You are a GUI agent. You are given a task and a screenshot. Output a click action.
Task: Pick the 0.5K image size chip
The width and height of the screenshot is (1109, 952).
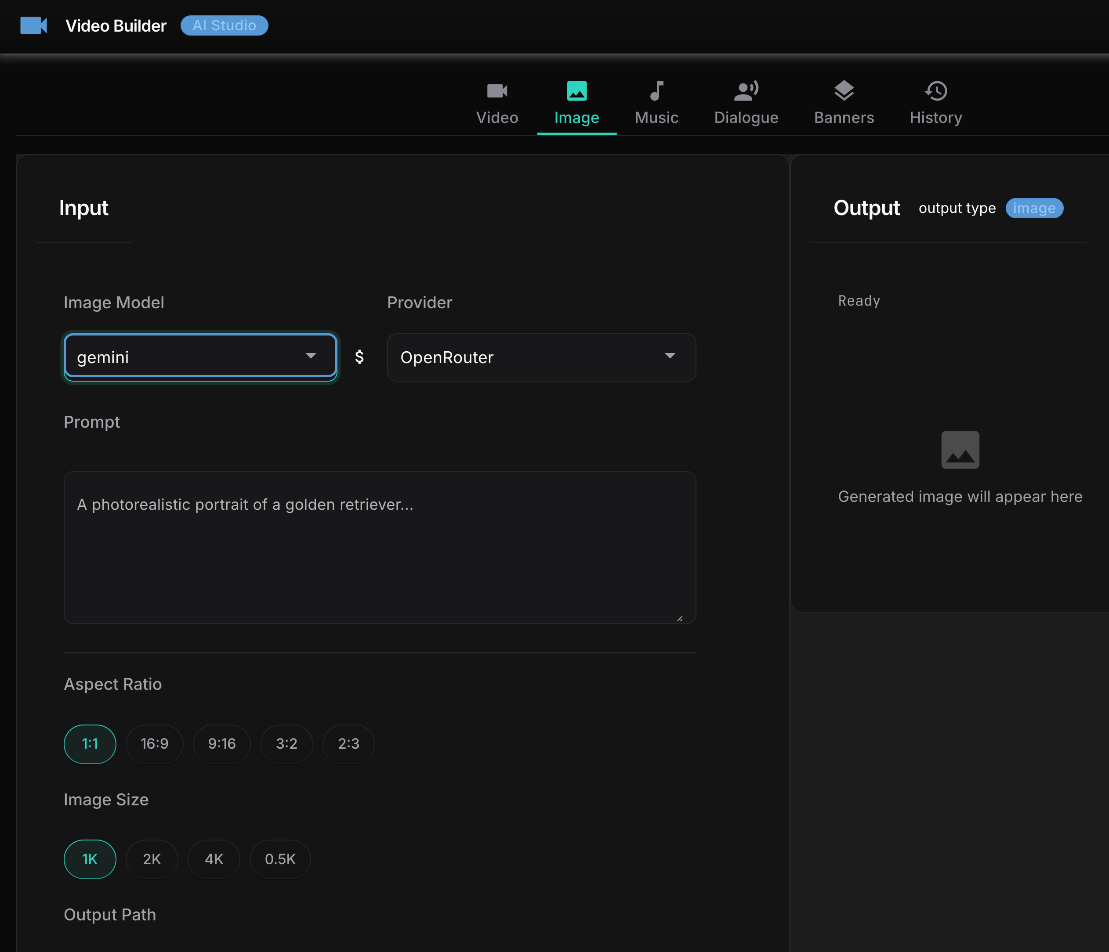280,859
